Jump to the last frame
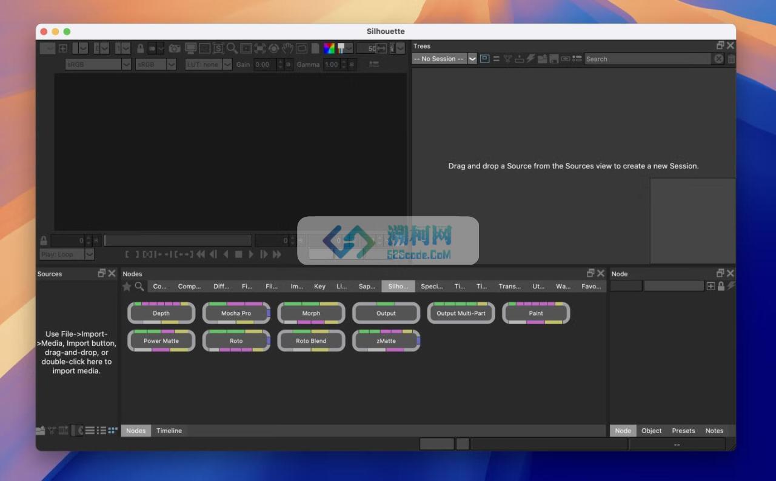This screenshot has height=481, width=776. coord(276,254)
